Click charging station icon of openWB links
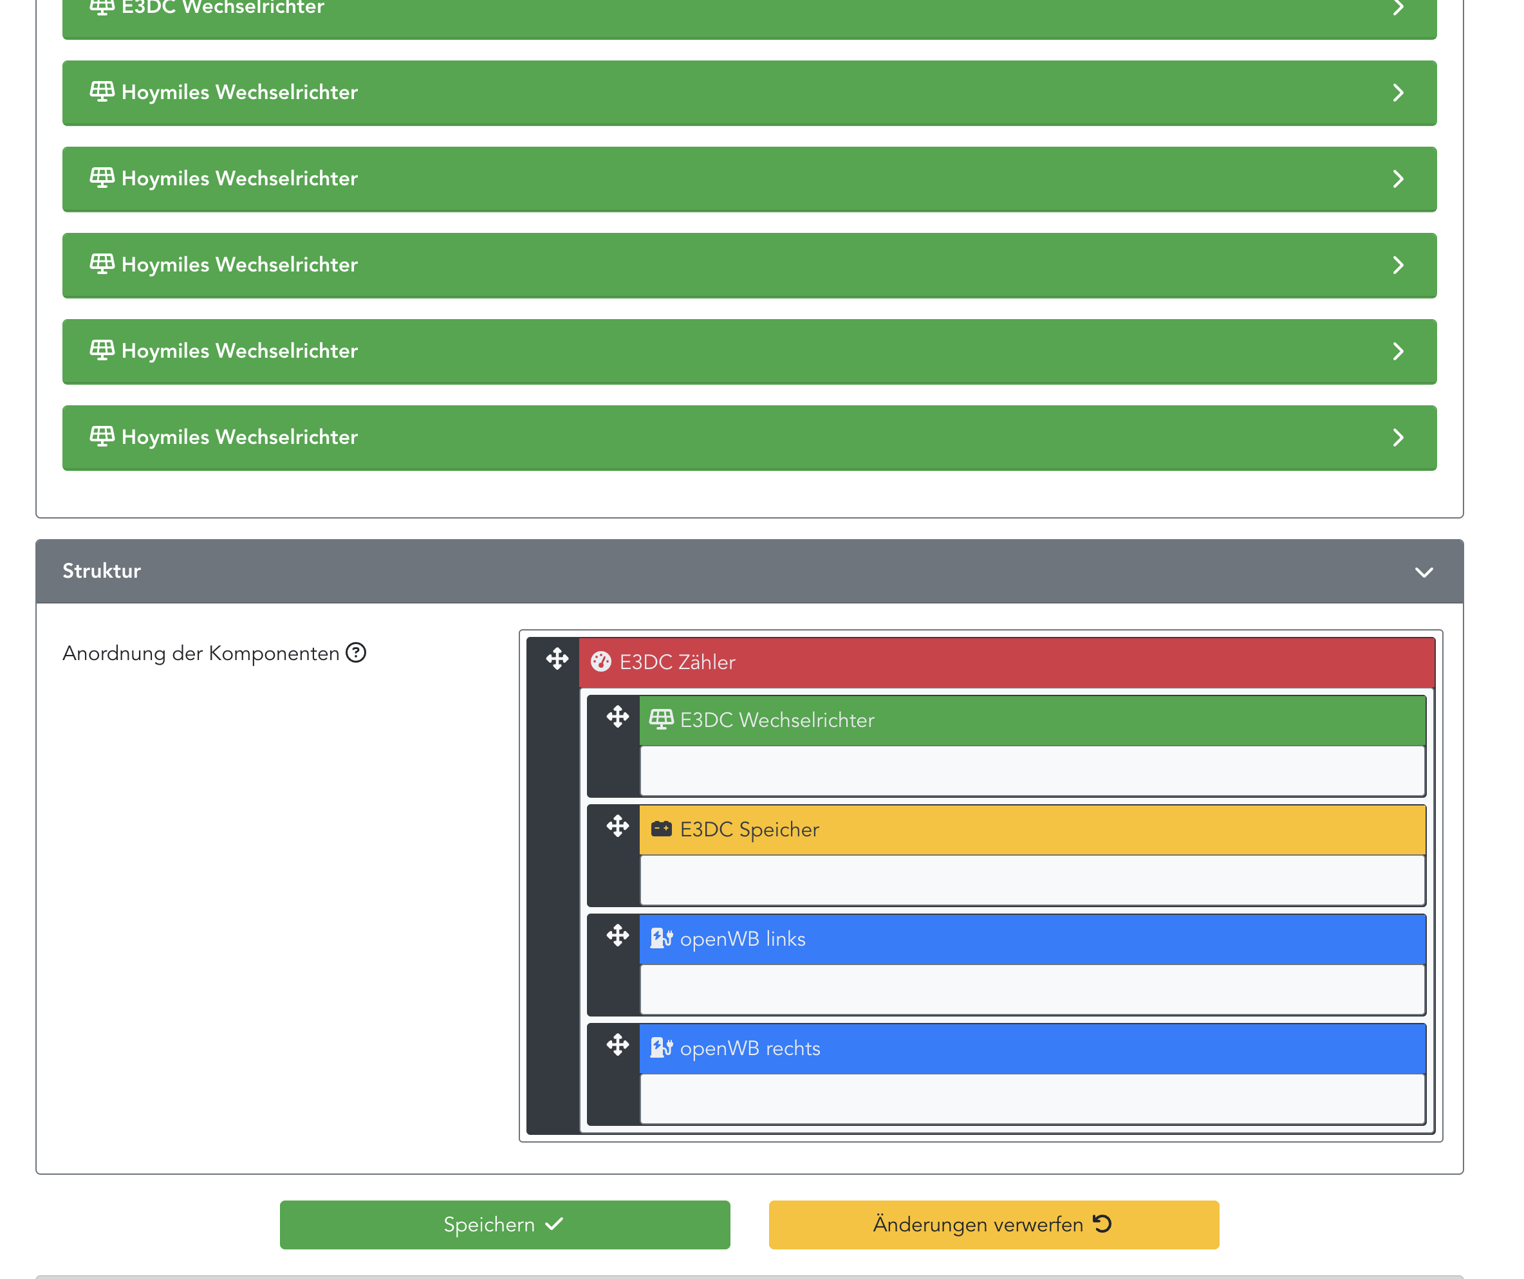The width and height of the screenshot is (1524, 1279). 661,939
